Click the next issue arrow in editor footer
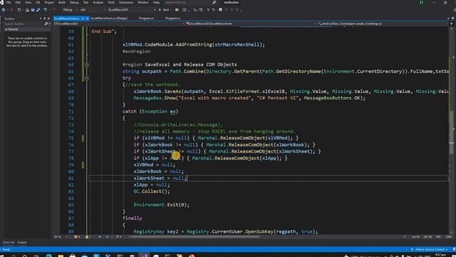 pos(107,237)
